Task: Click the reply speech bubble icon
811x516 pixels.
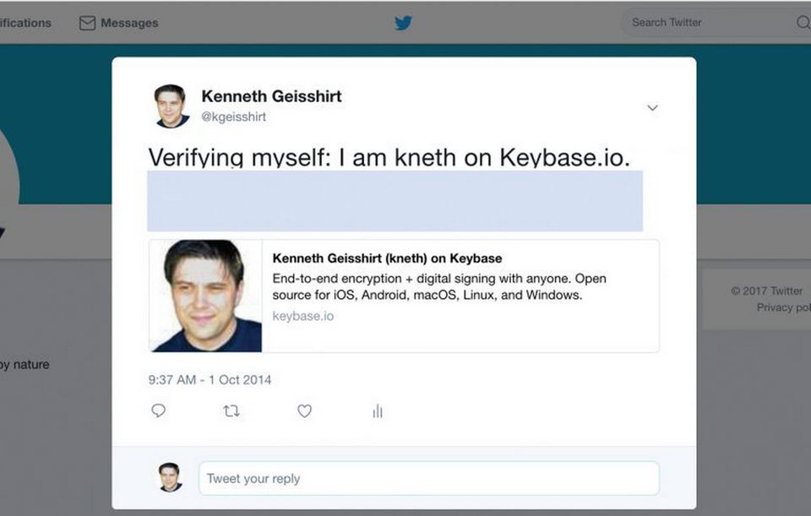Action: 158,410
